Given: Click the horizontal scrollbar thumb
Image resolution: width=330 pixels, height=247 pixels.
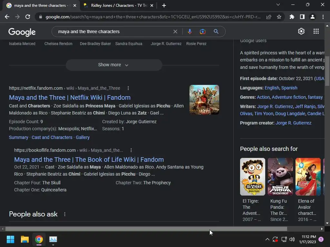Looking at the screenshot, I should pos(146,229).
